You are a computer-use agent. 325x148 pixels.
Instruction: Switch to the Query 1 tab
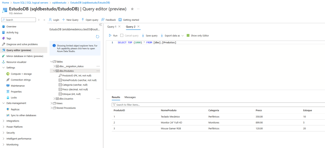112,27
